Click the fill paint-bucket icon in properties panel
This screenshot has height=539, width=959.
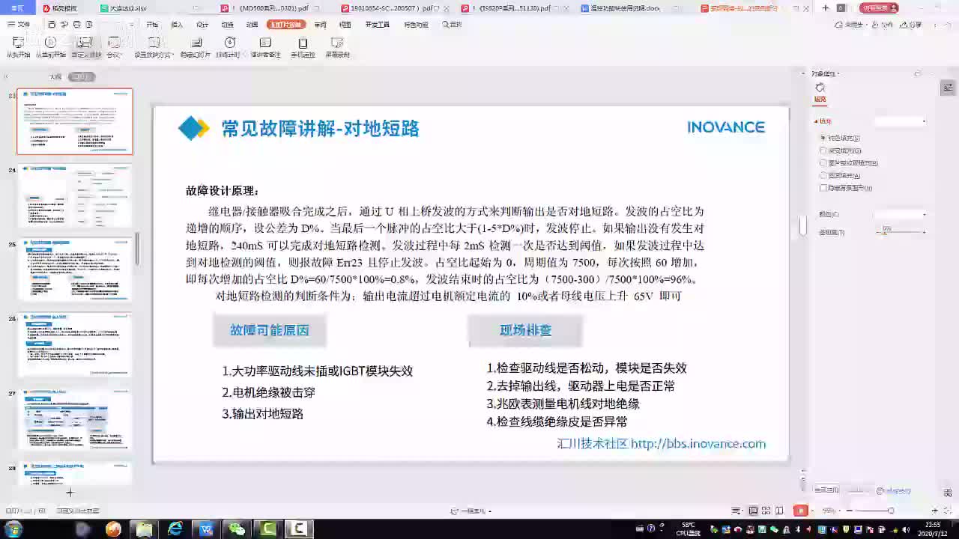[x=820, y=88]
